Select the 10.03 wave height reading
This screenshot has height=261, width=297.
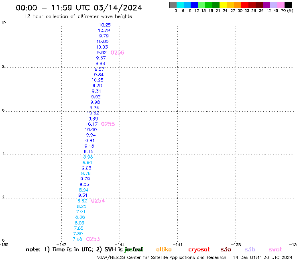102,47
